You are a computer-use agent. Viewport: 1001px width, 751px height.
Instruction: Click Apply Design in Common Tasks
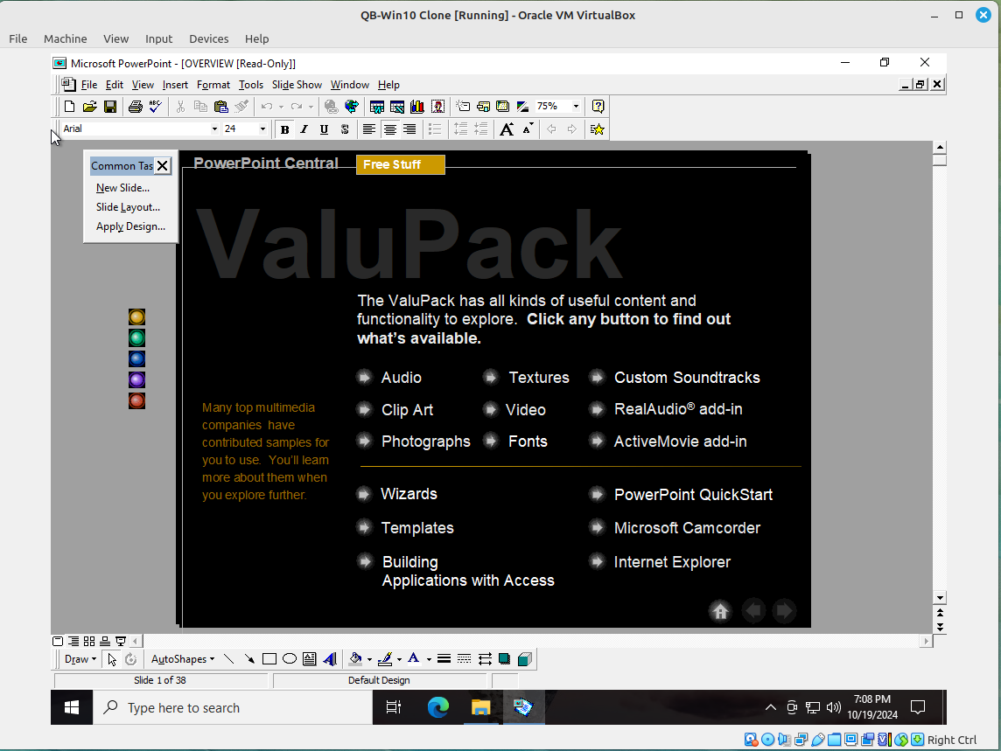[131, 226]
